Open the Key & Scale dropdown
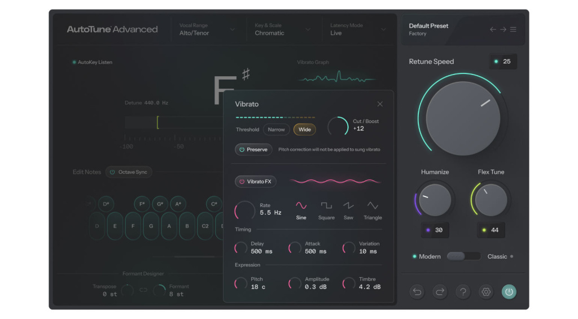 (283, 29)
